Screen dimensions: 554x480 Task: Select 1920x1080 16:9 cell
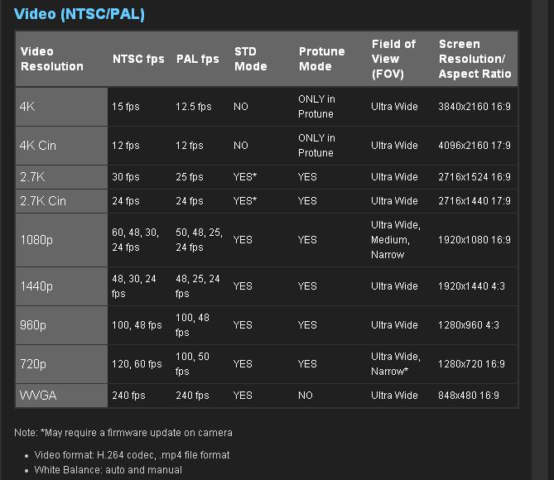pyautogui.click(x=475, y=240)
